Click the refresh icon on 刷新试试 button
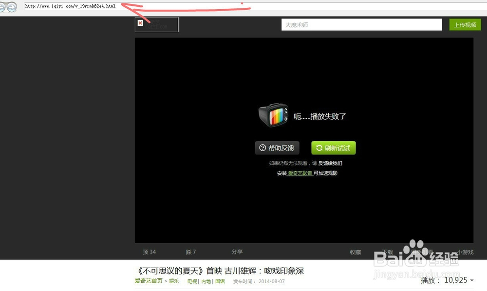The width and height of the screenshot is (487, 291). pyautogui.click(x=320, y=148)
